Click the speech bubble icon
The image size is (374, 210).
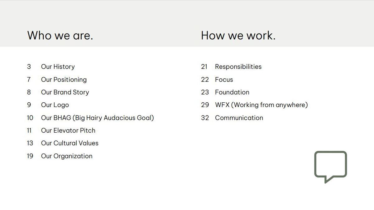330,166
